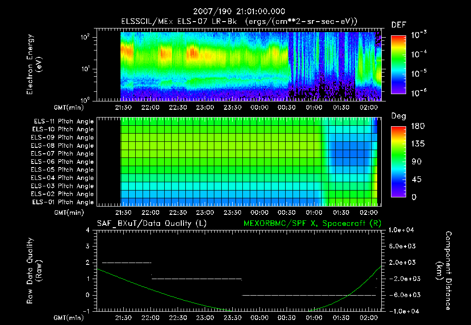Click the Deg pitch angle color bar
This screenshot has width=471, height=325.
398,162
